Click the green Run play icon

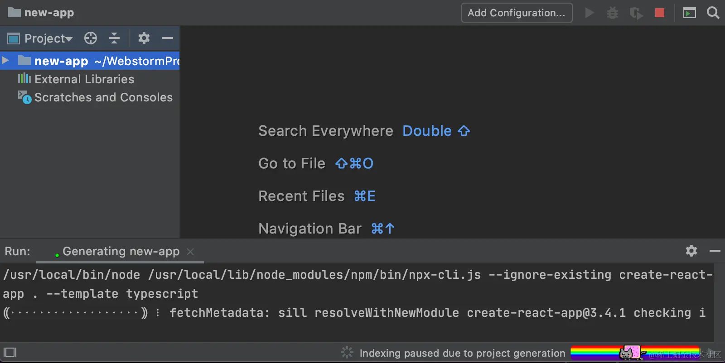pyautogui.click(x=590, y=13)
